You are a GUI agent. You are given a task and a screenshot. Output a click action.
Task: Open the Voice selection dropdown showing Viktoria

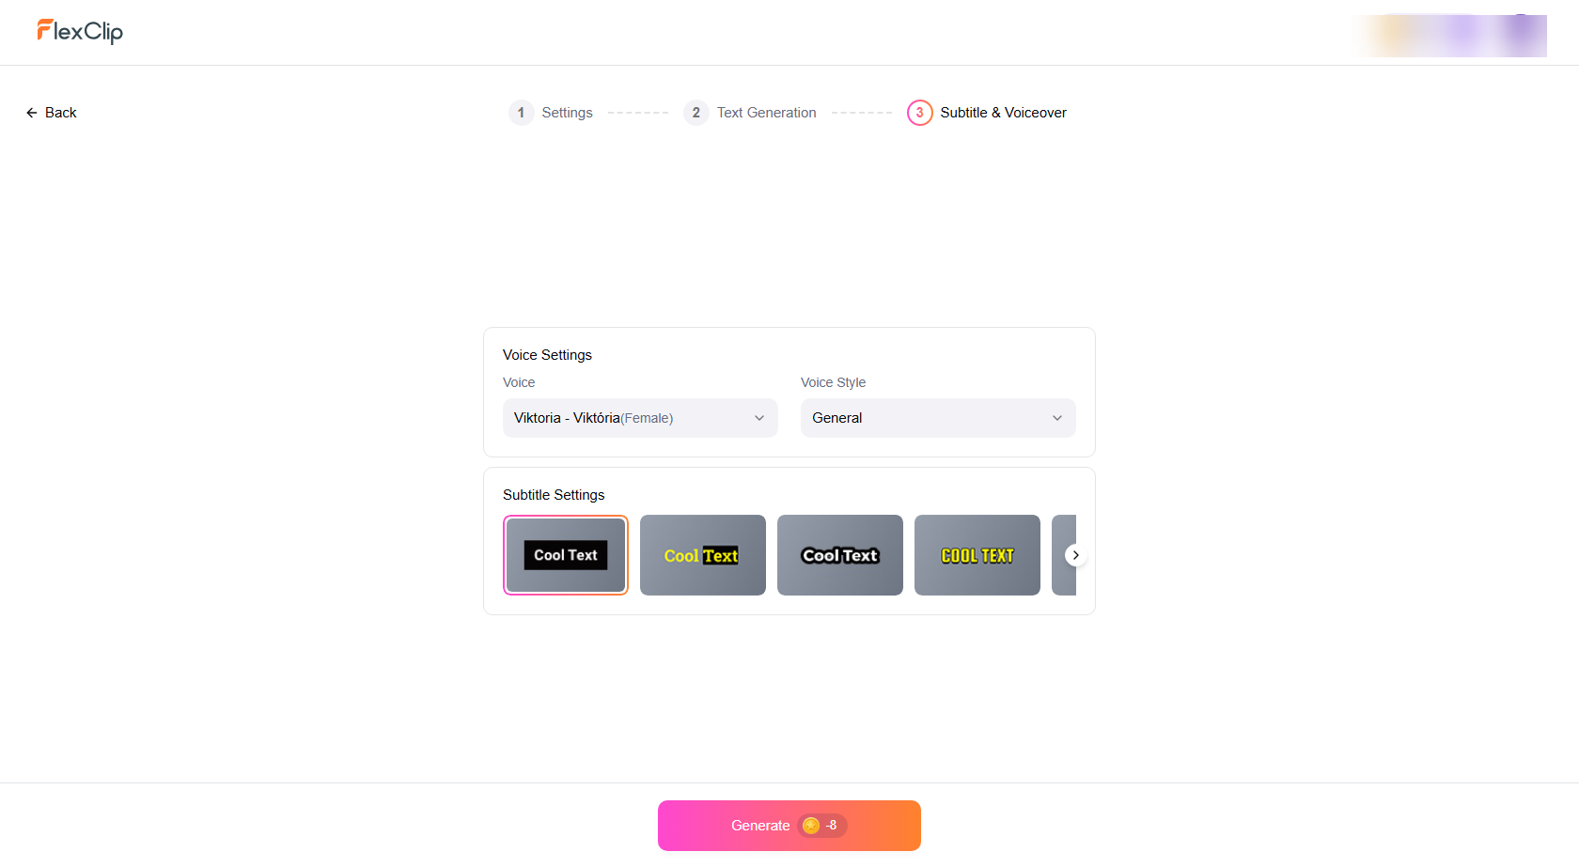(x=640, y=418)
